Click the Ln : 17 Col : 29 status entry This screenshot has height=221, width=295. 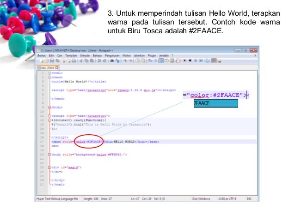pyautogui.click(x=148, y=199)
